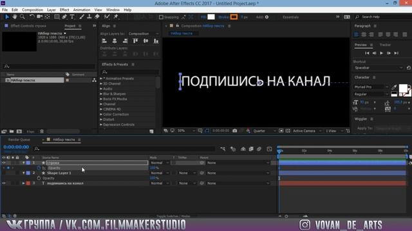Open the Animation menu
Image resolution: width=412 pixels, height=231 pixels.
click(x=82, y=10)
